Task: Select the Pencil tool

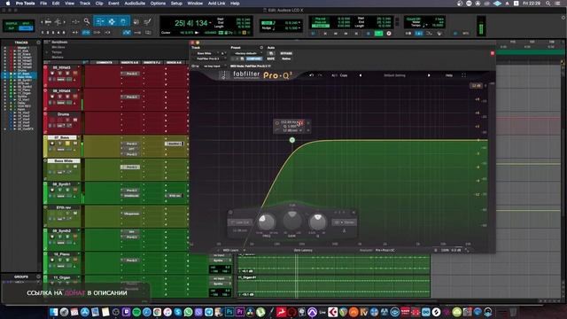Action: point(148,21)
